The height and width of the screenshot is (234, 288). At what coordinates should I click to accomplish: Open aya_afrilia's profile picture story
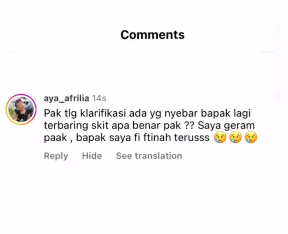21,109
